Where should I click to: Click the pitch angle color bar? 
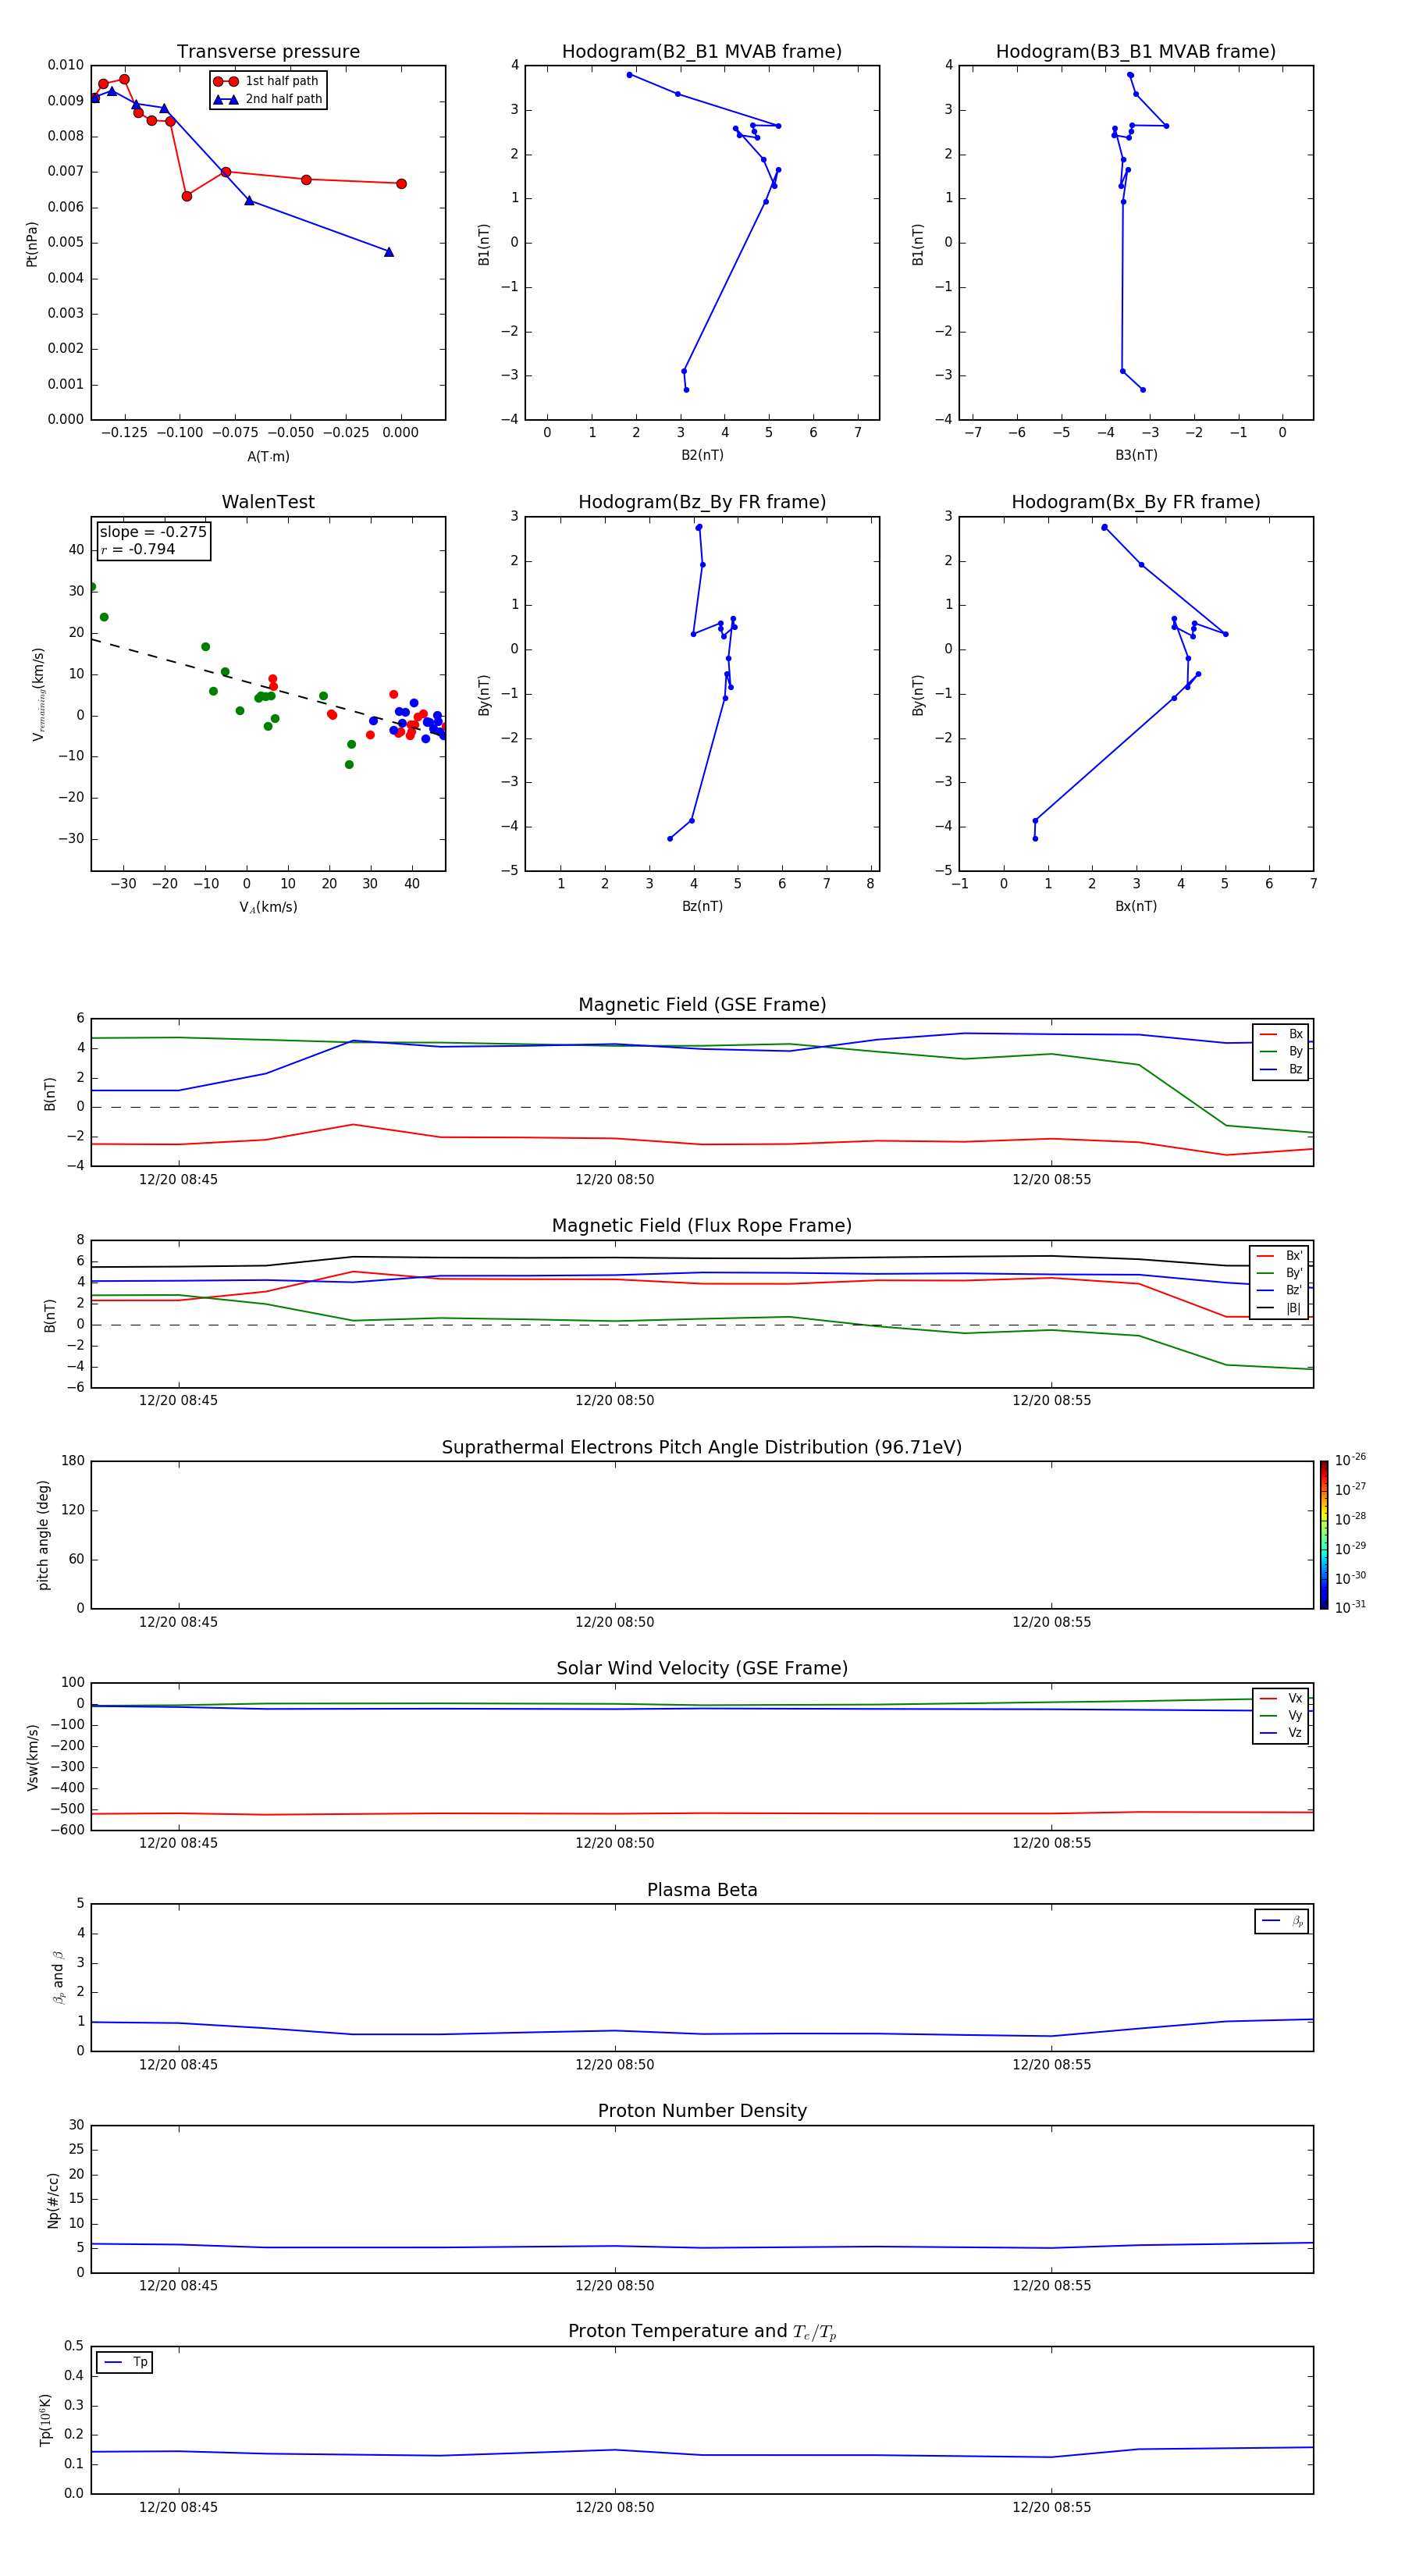pos(1324,1535)
